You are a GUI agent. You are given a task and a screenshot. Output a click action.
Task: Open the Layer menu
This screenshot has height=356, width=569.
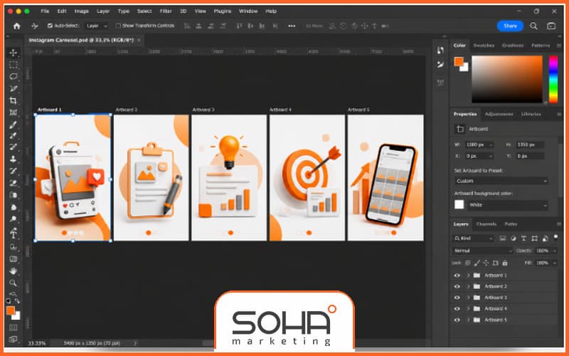click(x=103, y=11)
